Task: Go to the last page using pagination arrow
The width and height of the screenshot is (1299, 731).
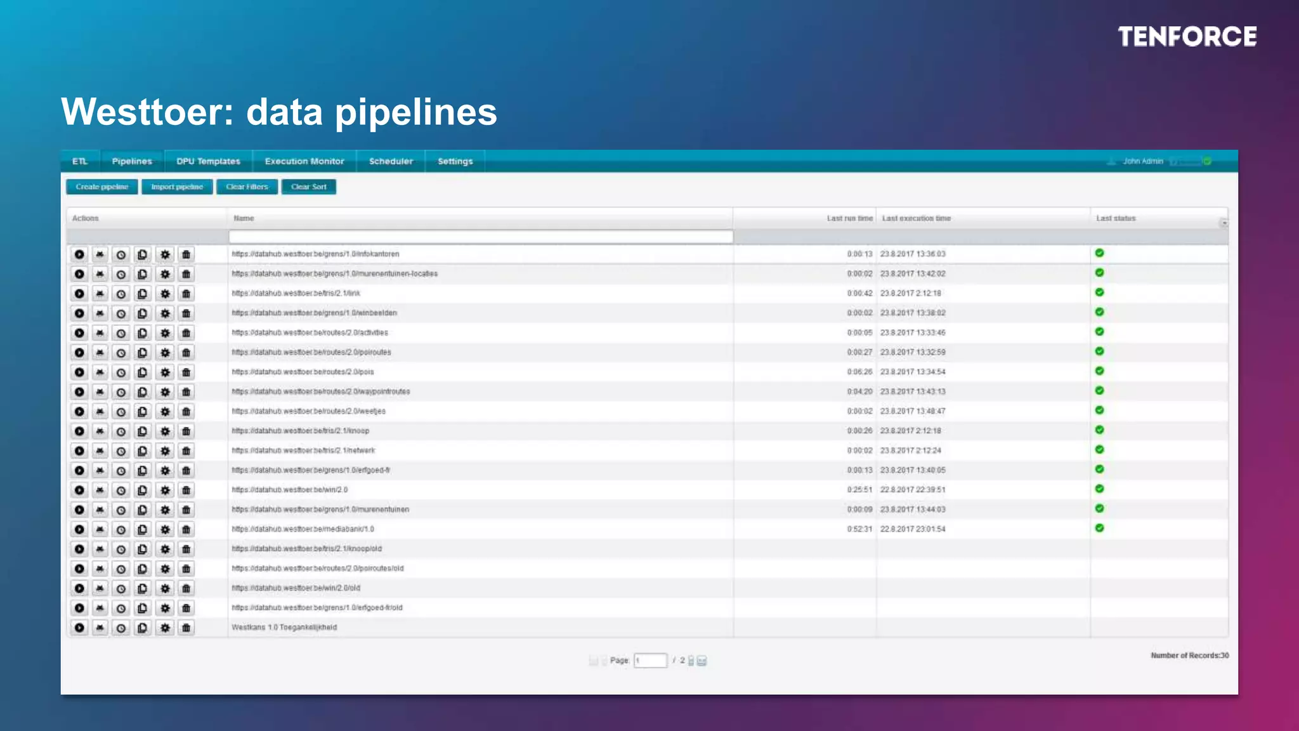Action: coord(702,661)
